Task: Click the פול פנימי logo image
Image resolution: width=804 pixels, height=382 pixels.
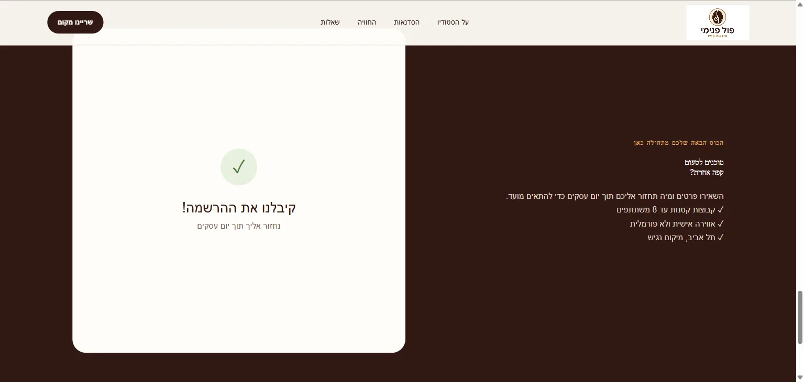Action: [x=718, y=23]
